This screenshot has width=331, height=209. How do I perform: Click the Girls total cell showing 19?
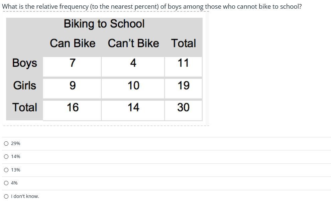click(x=184, y=88)
